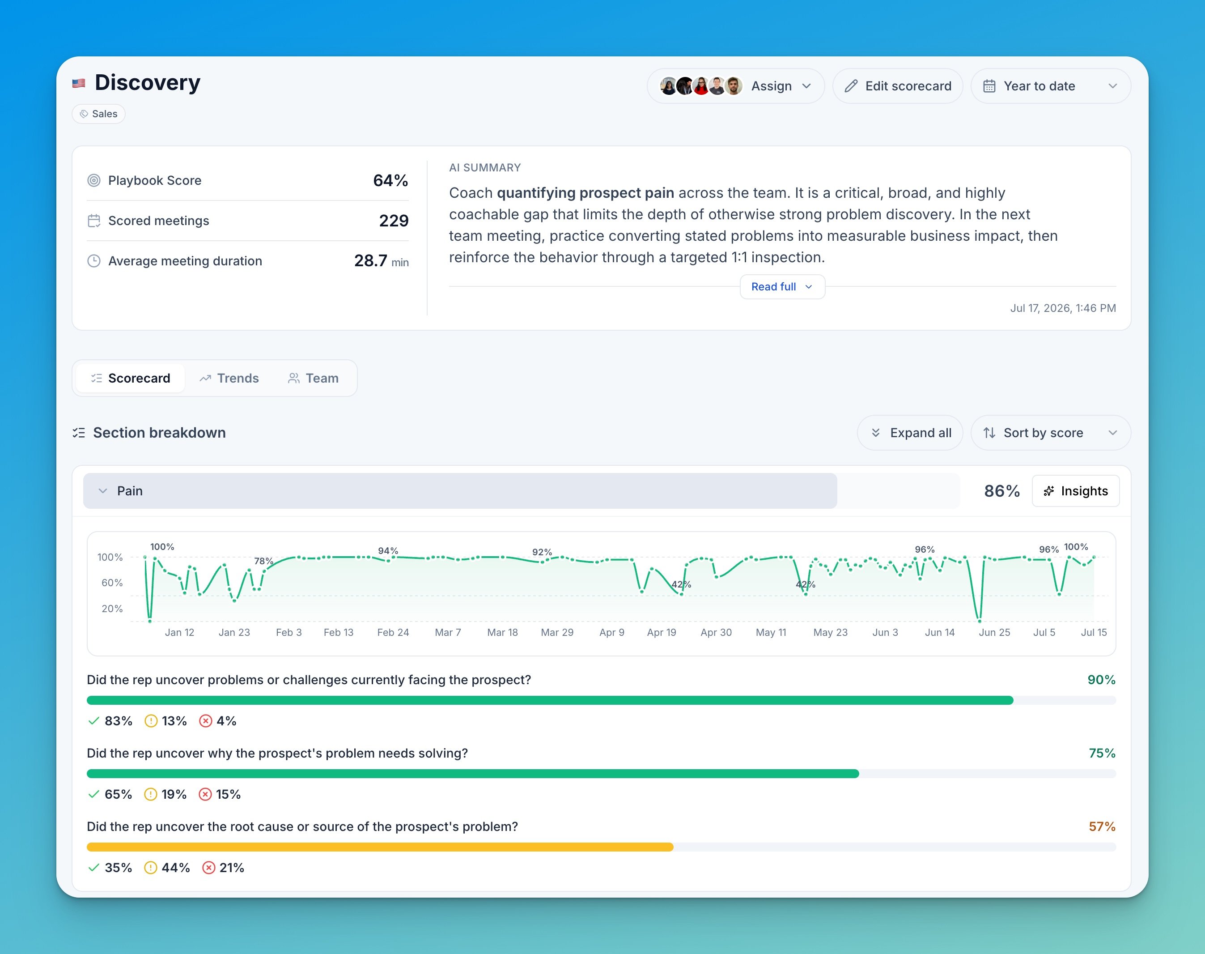Click the red X icon beside 4%
Screen dimensions: 1205x954
coord(205,721)
